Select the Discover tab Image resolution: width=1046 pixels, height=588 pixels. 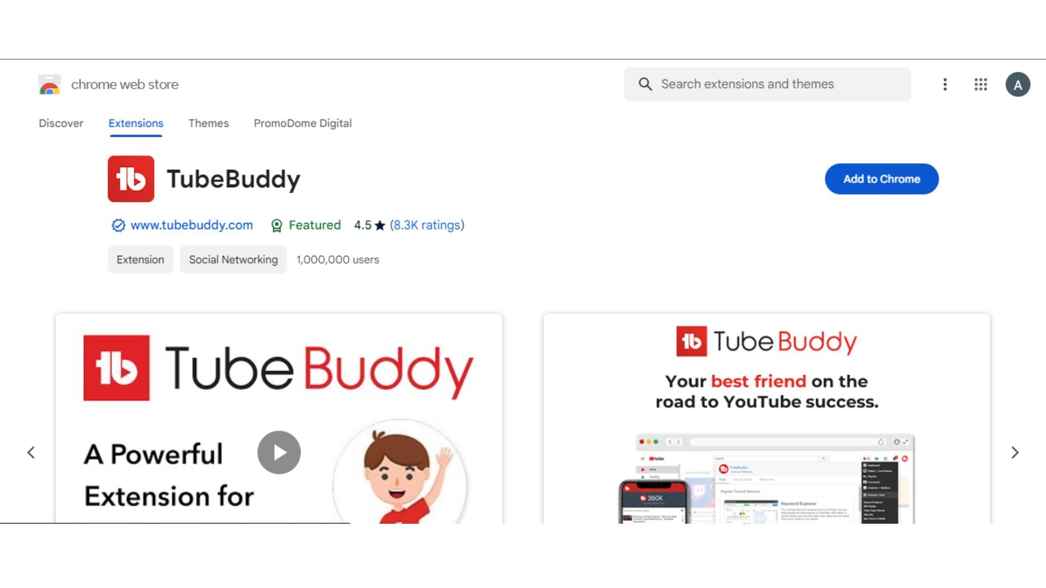coord(60,122)
